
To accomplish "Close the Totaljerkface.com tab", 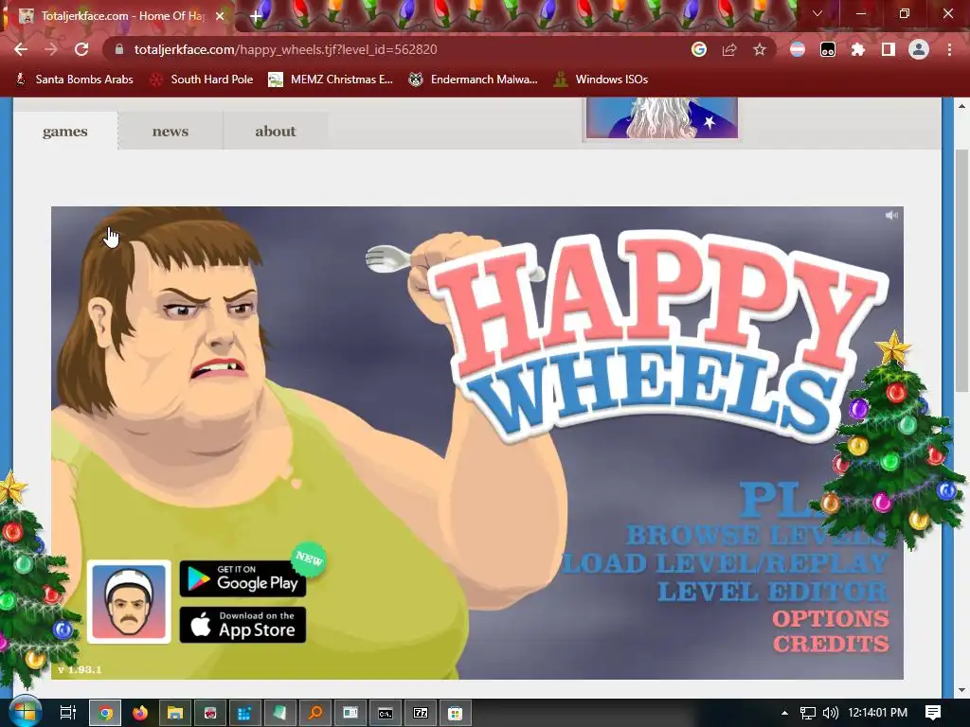I will (x=220, y=16).
